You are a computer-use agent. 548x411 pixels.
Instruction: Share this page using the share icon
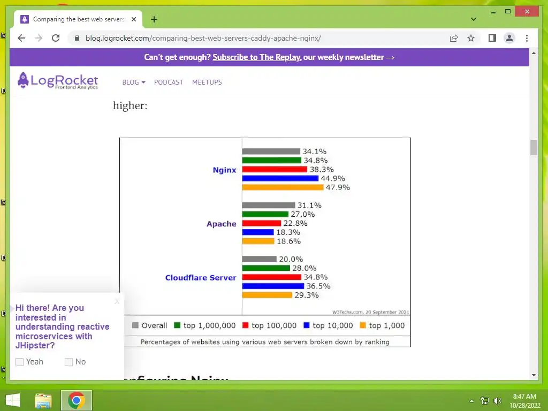(x=454, y=38)
